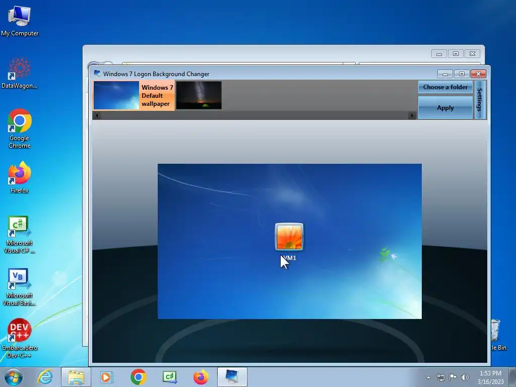The height and width of the screenshot is (387, 516).
Task: Open Microsoft Visual C# desktop shortcut
Action: point(20,234)
